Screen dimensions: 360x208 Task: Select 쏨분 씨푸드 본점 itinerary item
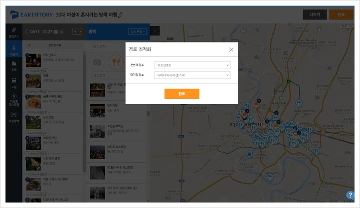tap(53, 101)
